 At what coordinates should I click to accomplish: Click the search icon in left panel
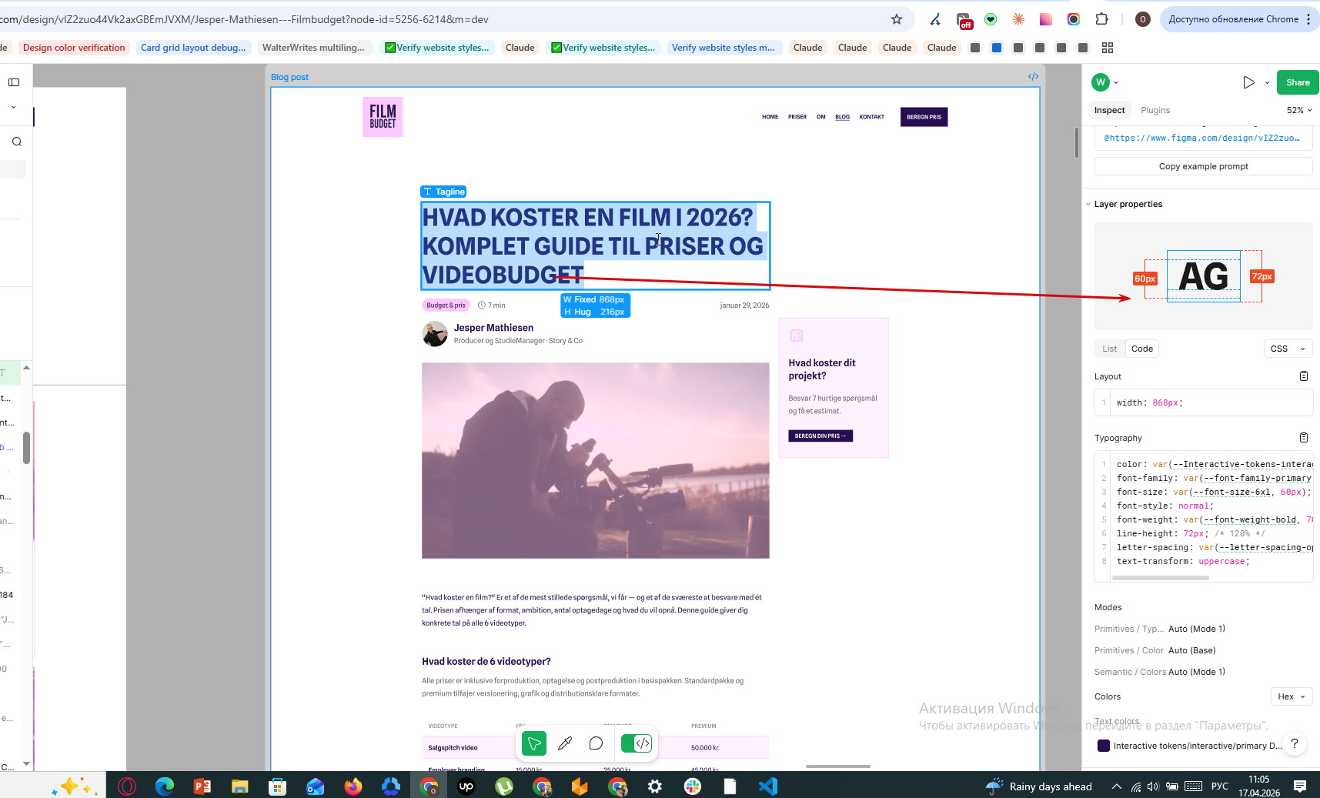(17, 142)
